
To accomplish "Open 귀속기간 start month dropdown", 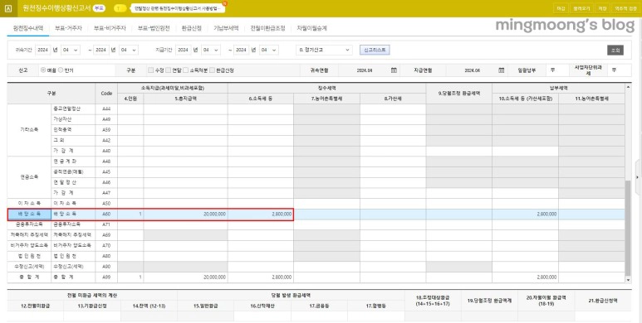I will tap(71, 50).
